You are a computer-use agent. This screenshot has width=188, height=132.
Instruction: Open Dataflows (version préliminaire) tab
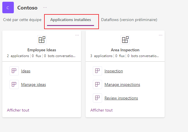point(129,20)
